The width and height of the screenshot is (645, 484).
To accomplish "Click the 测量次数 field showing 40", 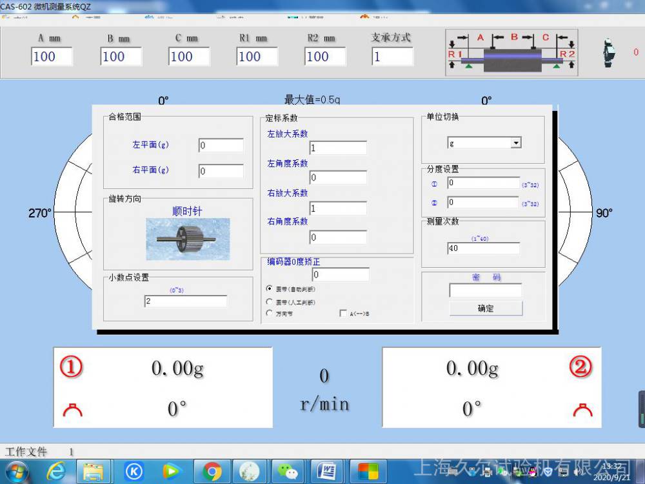I will [483, 248].
